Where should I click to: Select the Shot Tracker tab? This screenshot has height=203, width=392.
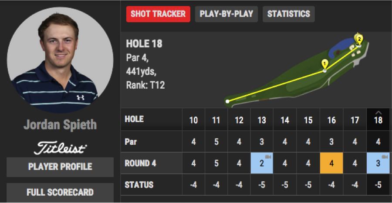point(158,14)
